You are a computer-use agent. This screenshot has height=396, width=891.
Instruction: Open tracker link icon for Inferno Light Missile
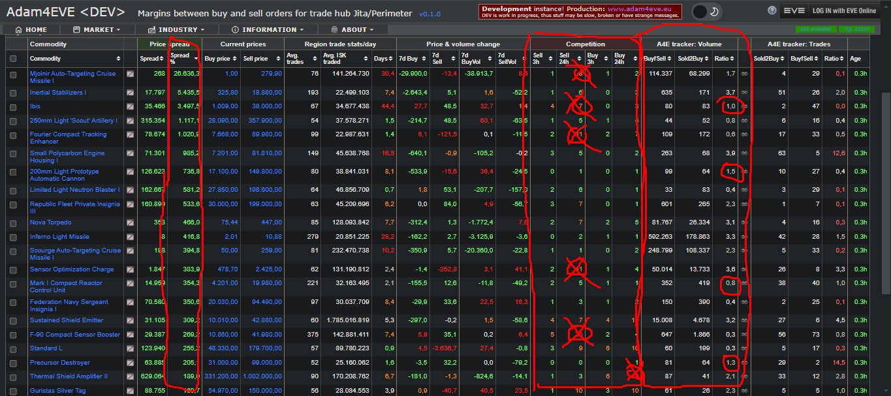(744, 237)
